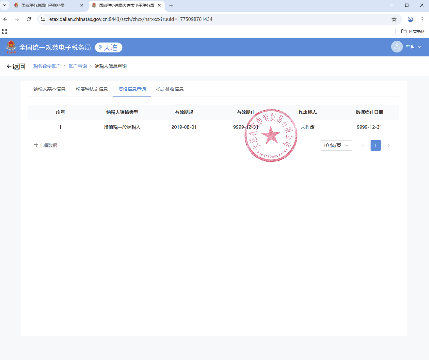Image resolution: width=429 pixels, height=360 pixels.
Task: Select the 大连 location badge
Action: pos(109,48)
